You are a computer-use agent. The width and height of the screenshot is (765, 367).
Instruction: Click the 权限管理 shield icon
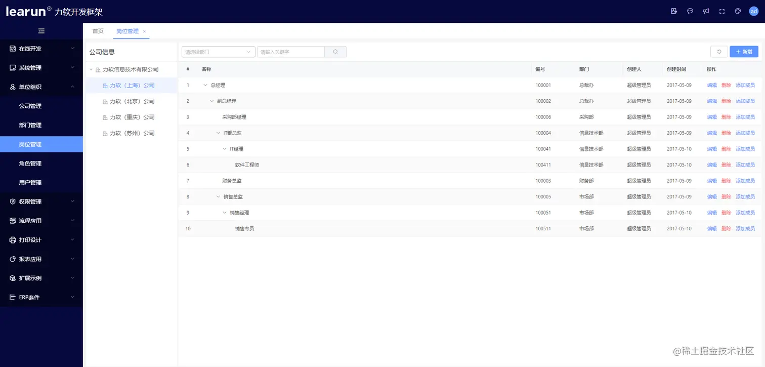(13, 201)
